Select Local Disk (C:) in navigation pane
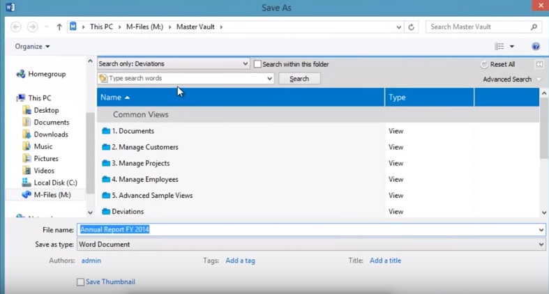The width and height of the screenshot is (549, 294). click(x=55, y=183)
